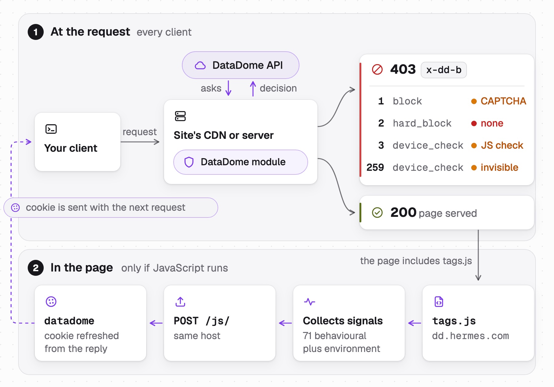Open the Your client card
This screenshot has width=554, height=387.
coord(78,142)
